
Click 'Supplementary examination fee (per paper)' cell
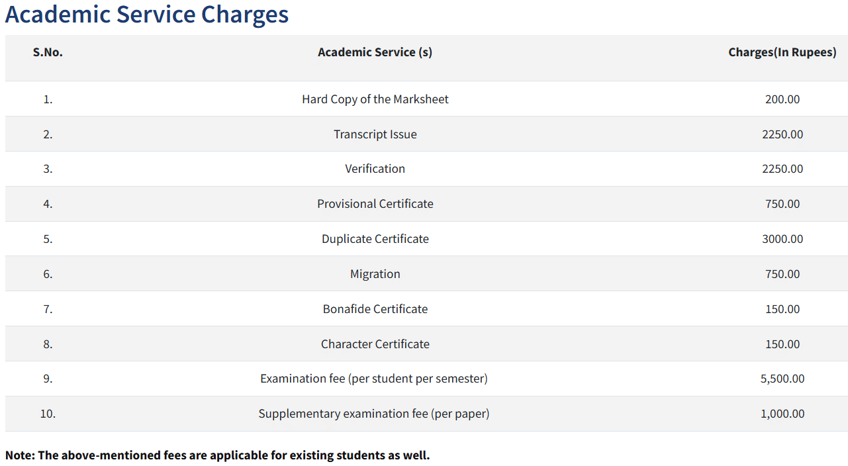(374, 414)
